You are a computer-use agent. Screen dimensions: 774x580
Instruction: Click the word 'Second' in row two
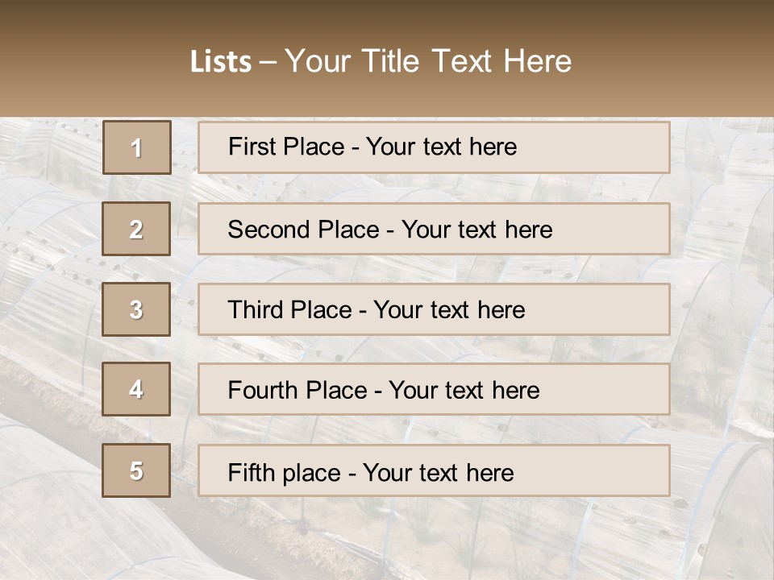click(x=267, y=230)
